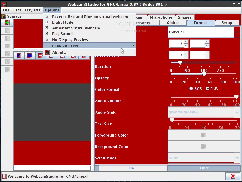Select the Format tab

[200, 23]
